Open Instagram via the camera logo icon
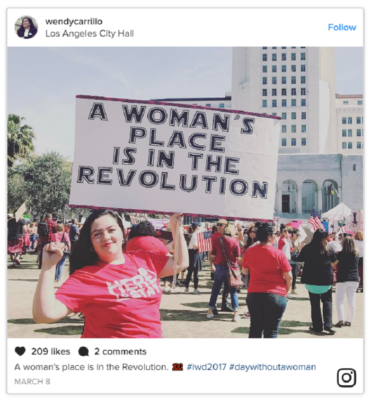This screenshot has width=371, height=398. tap(347, 378)
